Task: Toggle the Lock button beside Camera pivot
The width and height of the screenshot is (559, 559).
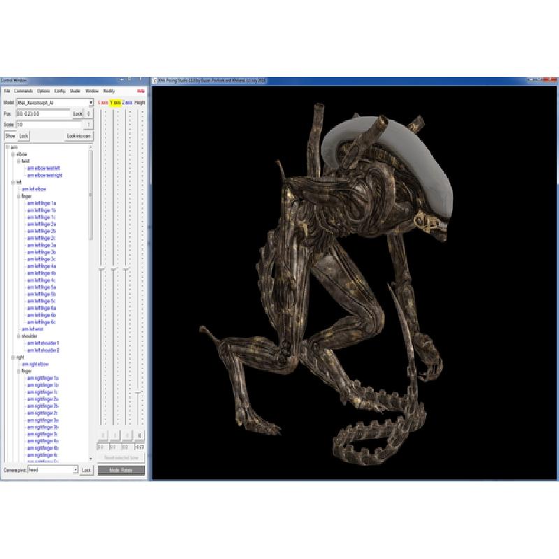Action: point(87,470)
